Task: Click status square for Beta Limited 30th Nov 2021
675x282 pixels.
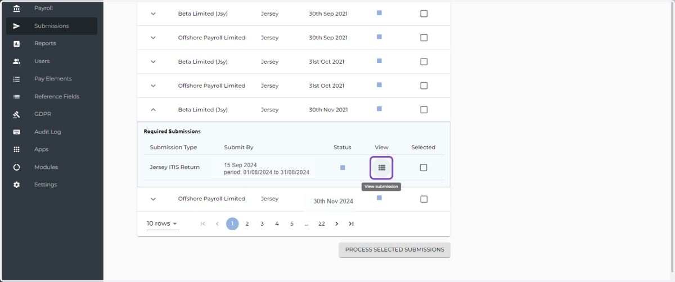Action: tap(379, 109)
